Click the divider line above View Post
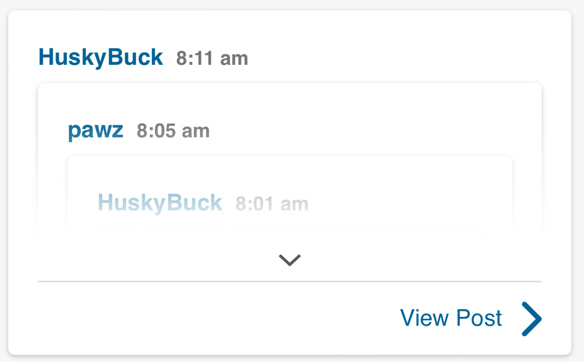Image resolution: width=584 pixels, height=362 pixels. 290,281
